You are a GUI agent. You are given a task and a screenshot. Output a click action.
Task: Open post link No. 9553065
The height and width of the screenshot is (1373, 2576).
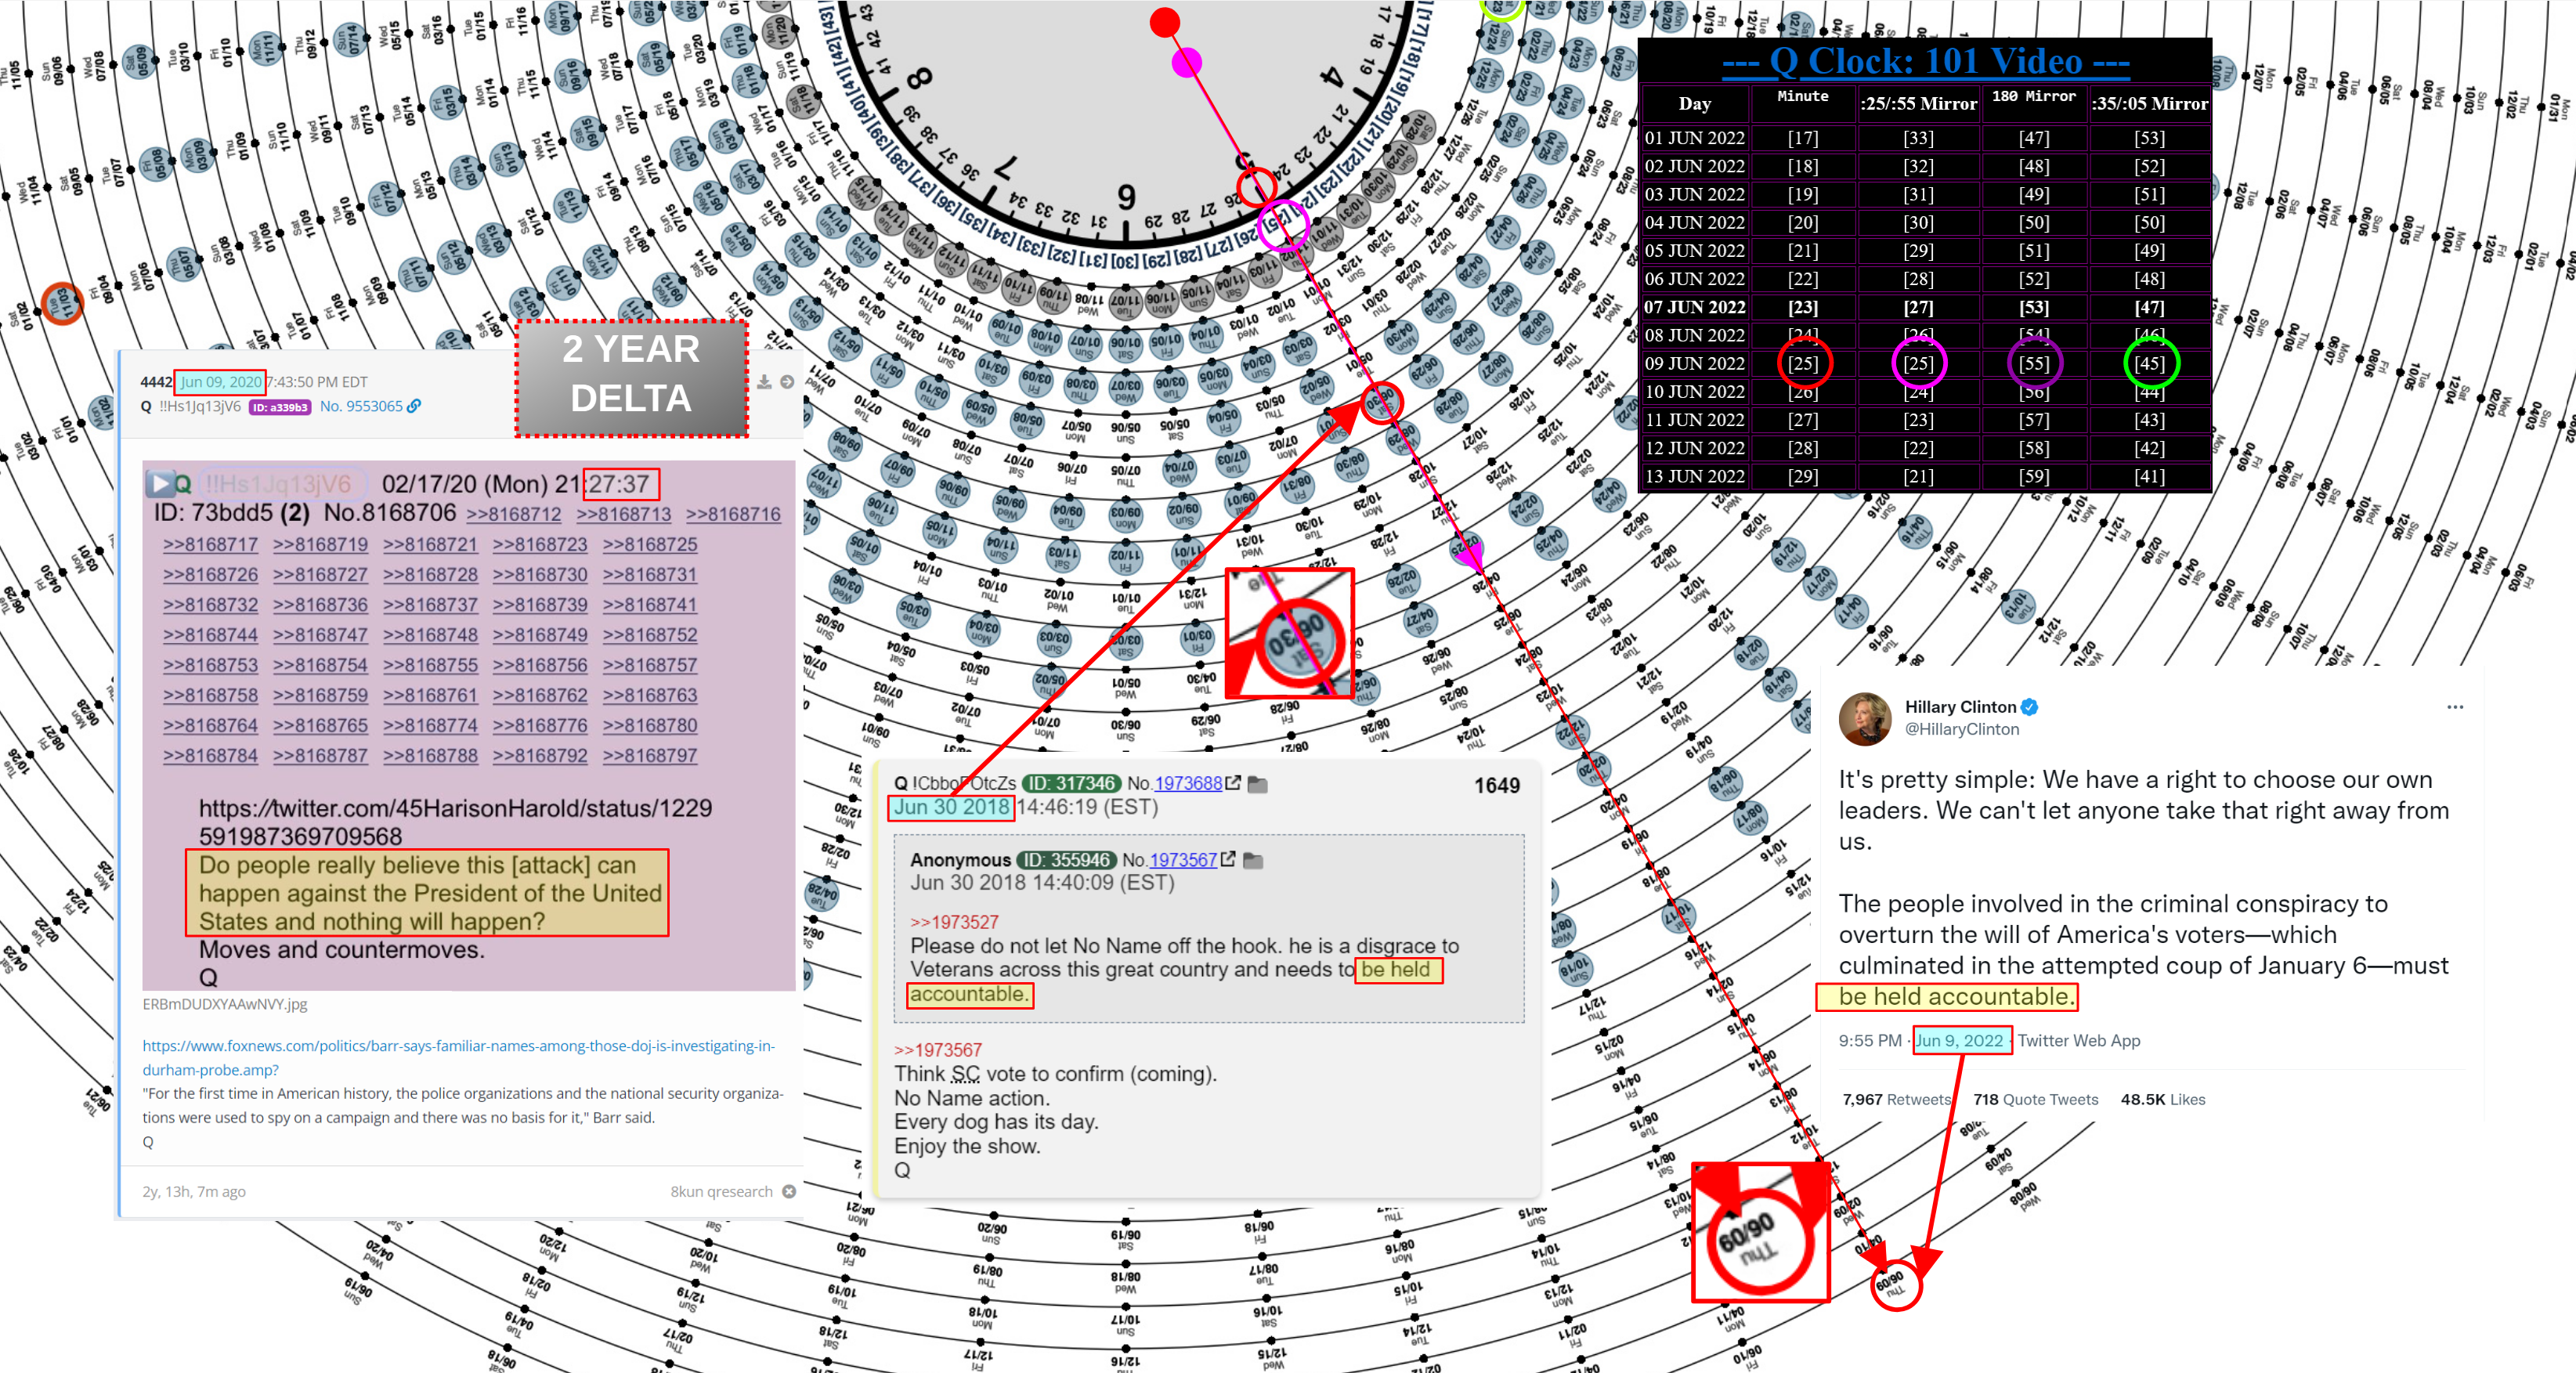361,406
